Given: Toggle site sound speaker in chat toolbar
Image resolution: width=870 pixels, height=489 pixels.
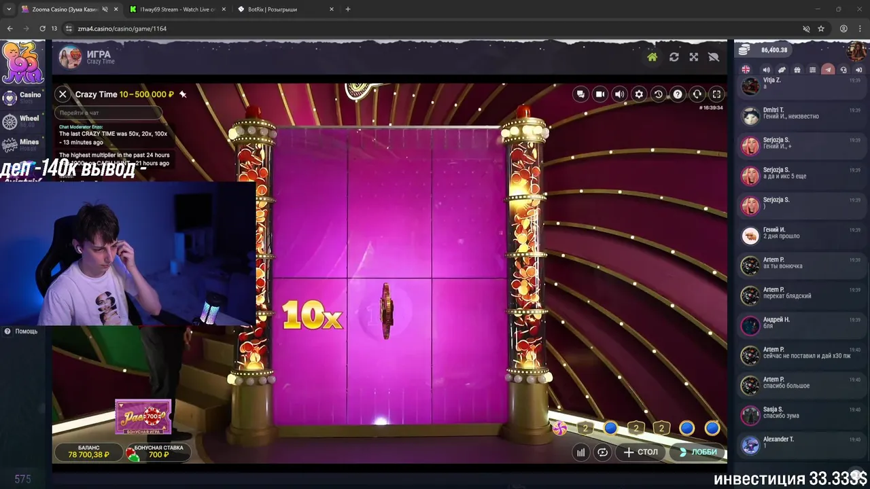Looking at the screenshot, I should pyautogui.click(x=766, y=70).
